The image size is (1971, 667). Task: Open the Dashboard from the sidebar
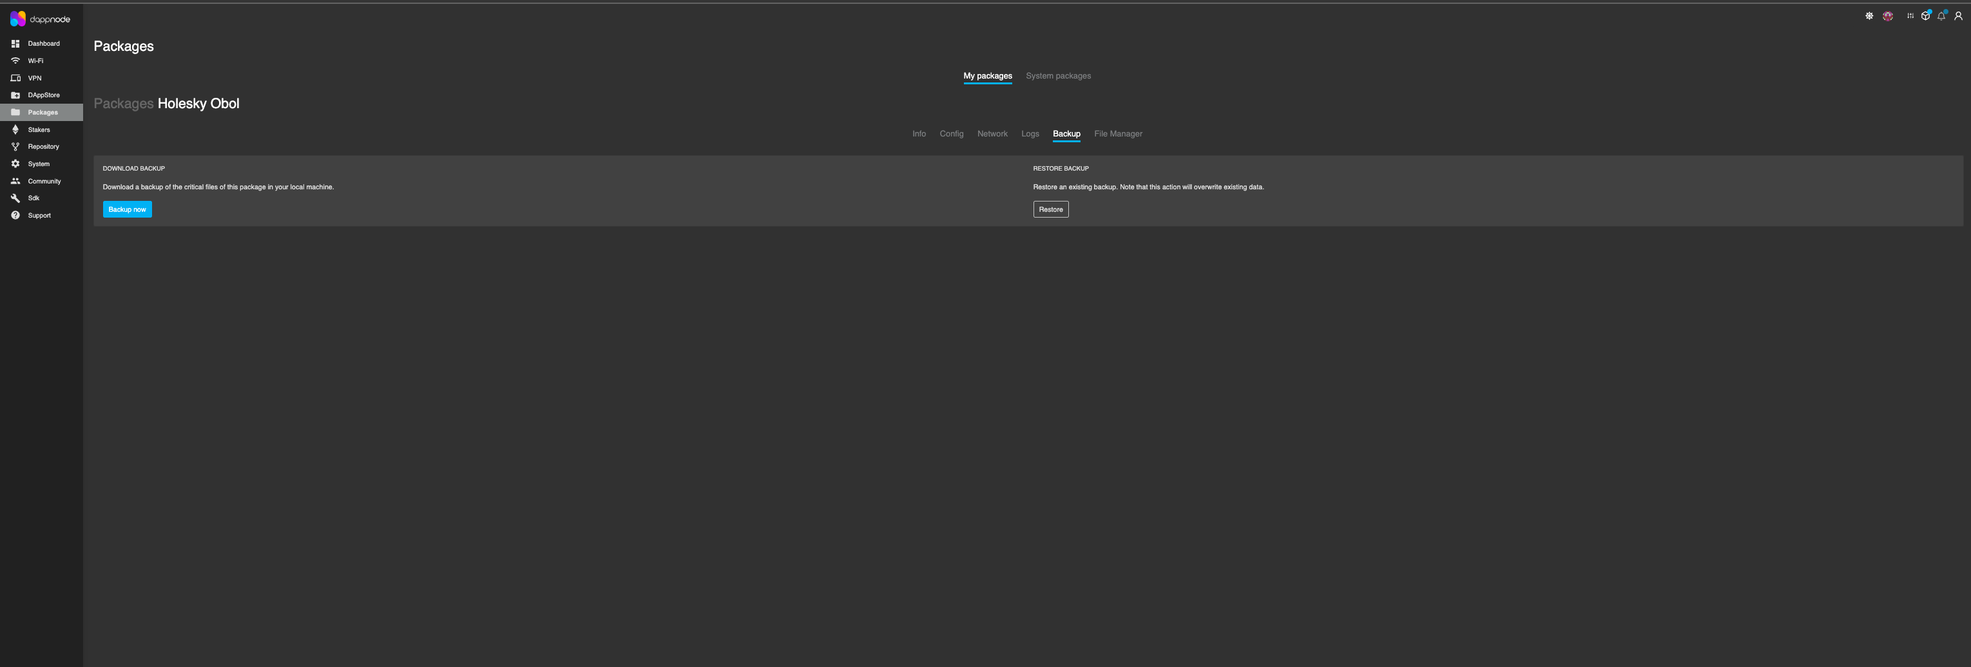tap(43, 43)
